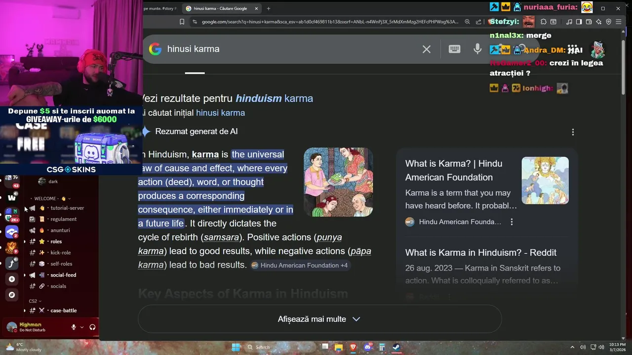Open Brave browser from the taskbar
Viewport: 632px width, 355px height.
click(x=353, y=347)
